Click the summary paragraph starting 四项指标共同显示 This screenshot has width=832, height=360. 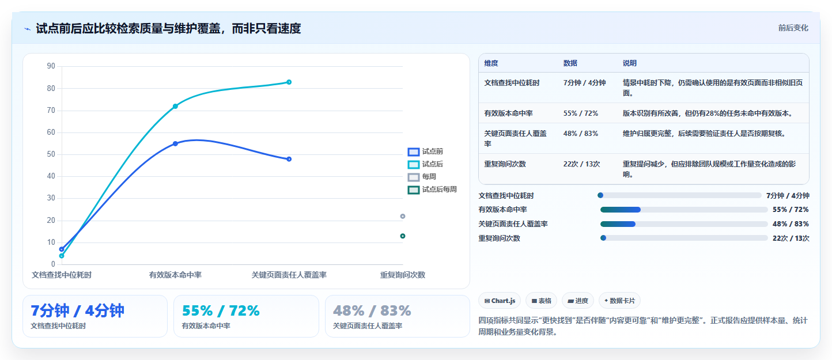coord(643,326)
